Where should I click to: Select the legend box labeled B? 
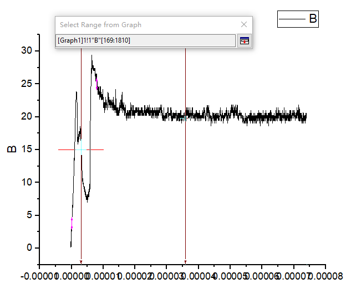(x=298, y=19)
